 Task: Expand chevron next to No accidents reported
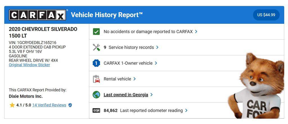point(196,32)
